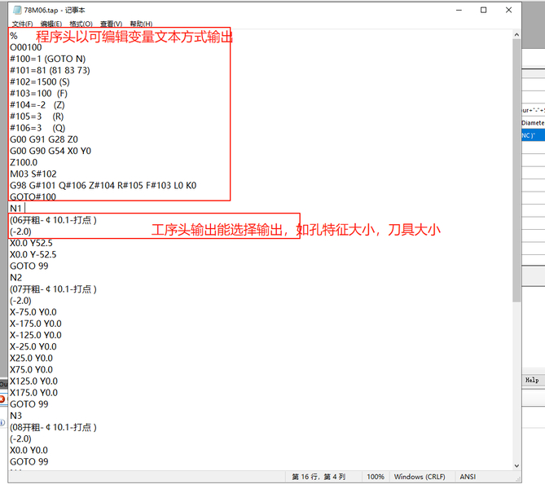
Task: Click the vertical scrollbar thumb
Action: [516, 170]
